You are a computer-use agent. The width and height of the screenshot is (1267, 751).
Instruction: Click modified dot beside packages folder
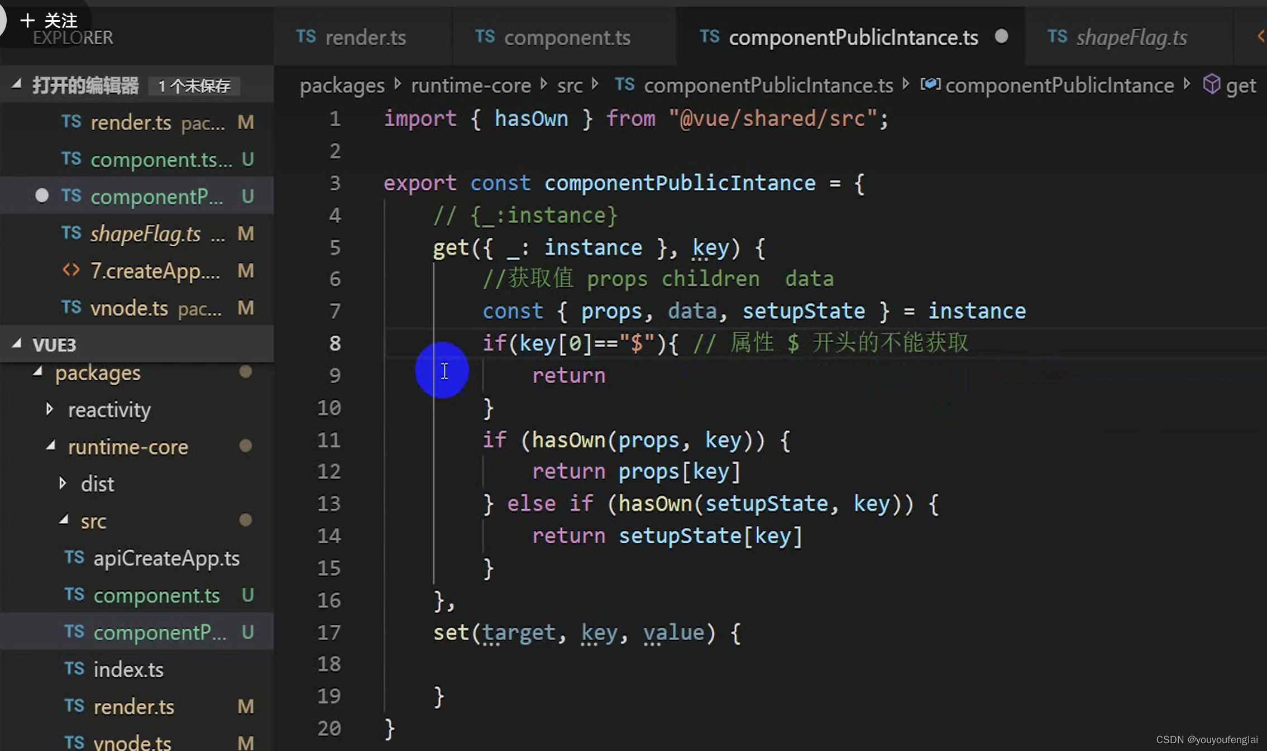[245, 371]
